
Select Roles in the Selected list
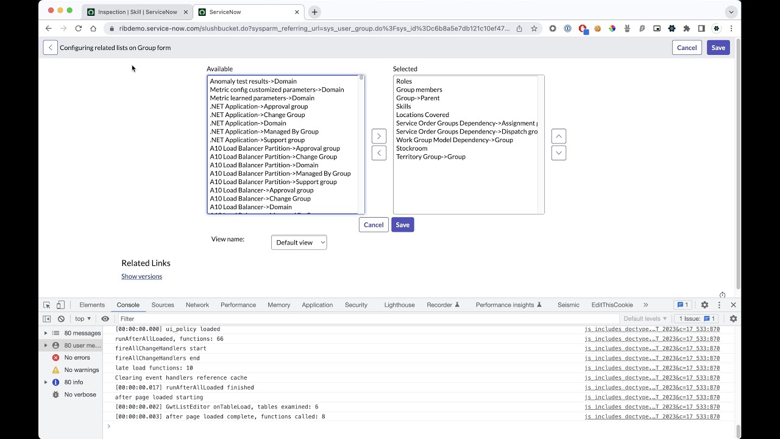click(x=404, y=81)
